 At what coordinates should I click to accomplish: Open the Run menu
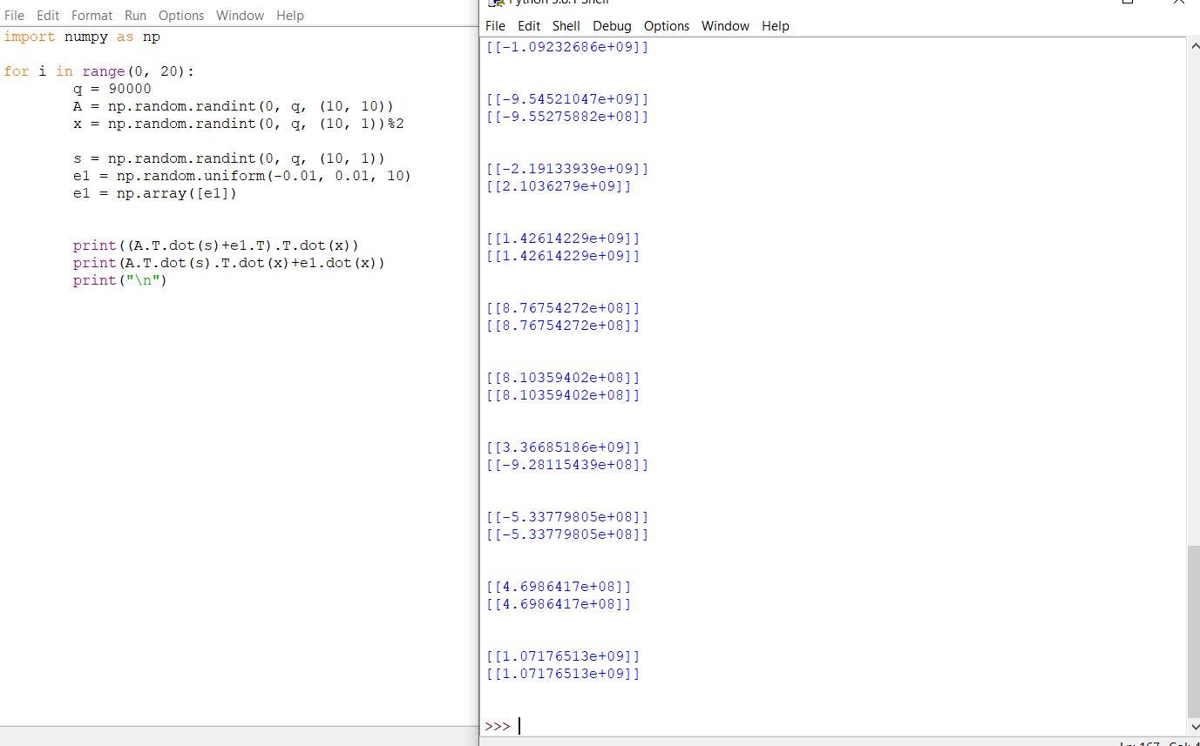point(135,15)
